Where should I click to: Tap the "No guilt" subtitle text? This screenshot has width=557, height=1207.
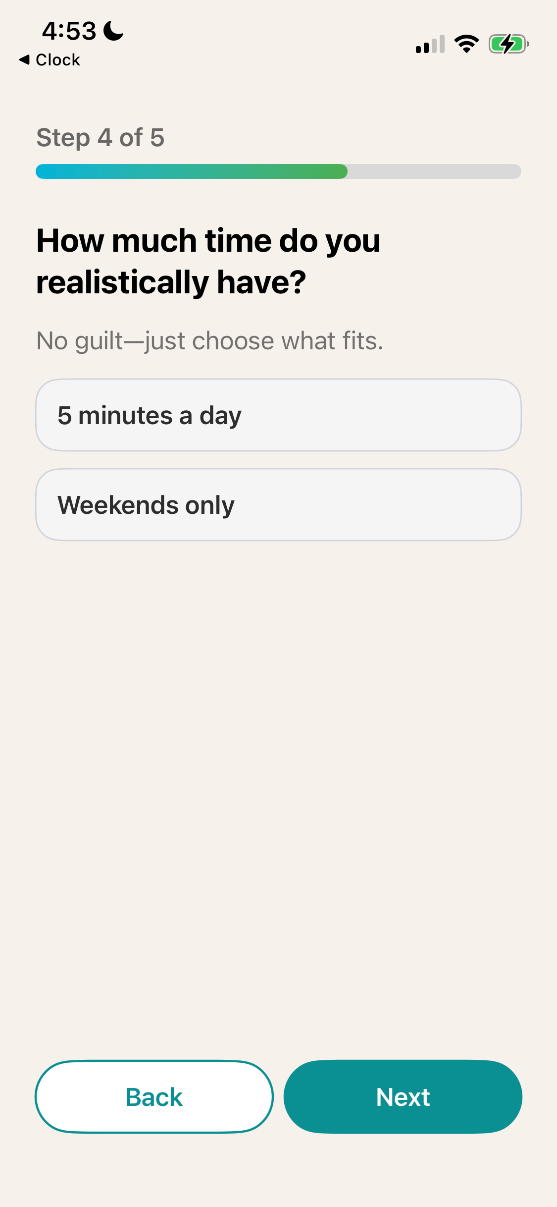(x=210, y=341)
